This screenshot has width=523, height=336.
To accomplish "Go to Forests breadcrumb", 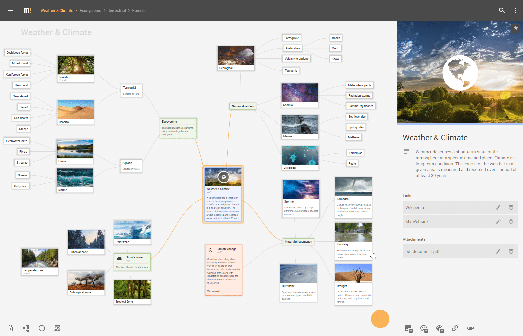I will click(139, 10).
